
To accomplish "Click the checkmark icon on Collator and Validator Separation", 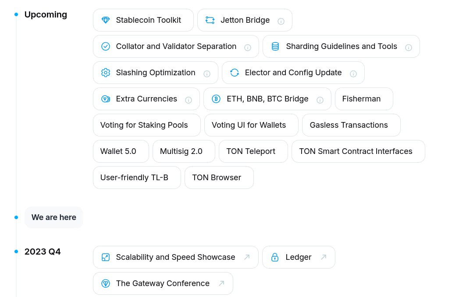I will 106,46.
